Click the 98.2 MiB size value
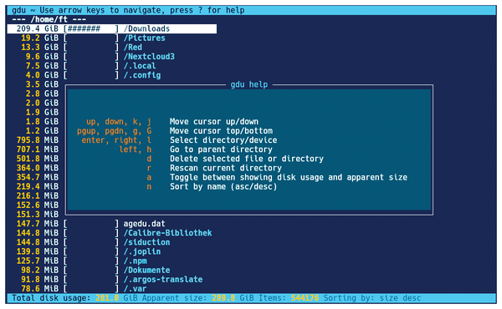The height and width of the screenshot is (309, 502). pyautogui.click(x=39, y=270)
